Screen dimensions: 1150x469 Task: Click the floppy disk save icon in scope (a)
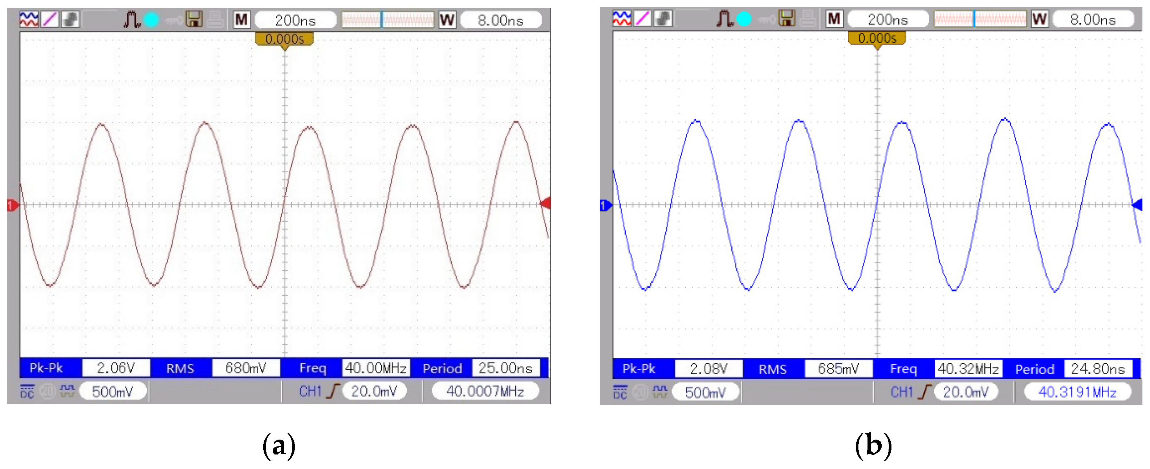pyautogui.click(x=194, y=19)
